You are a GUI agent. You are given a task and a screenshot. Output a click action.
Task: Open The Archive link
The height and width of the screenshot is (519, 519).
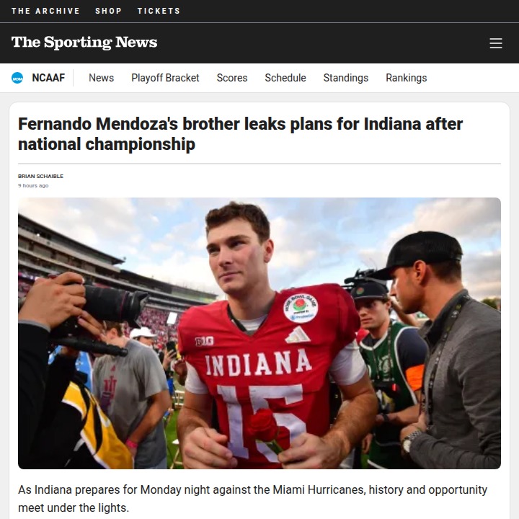pyautogui.click(x=45, y=11)
